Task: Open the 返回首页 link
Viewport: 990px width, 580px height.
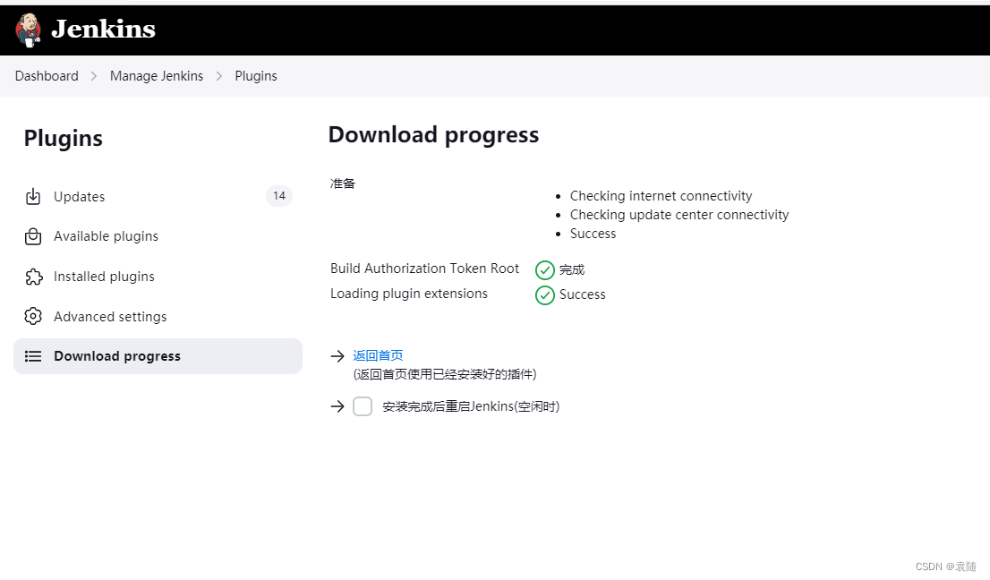Action: (x=378, y=355)
